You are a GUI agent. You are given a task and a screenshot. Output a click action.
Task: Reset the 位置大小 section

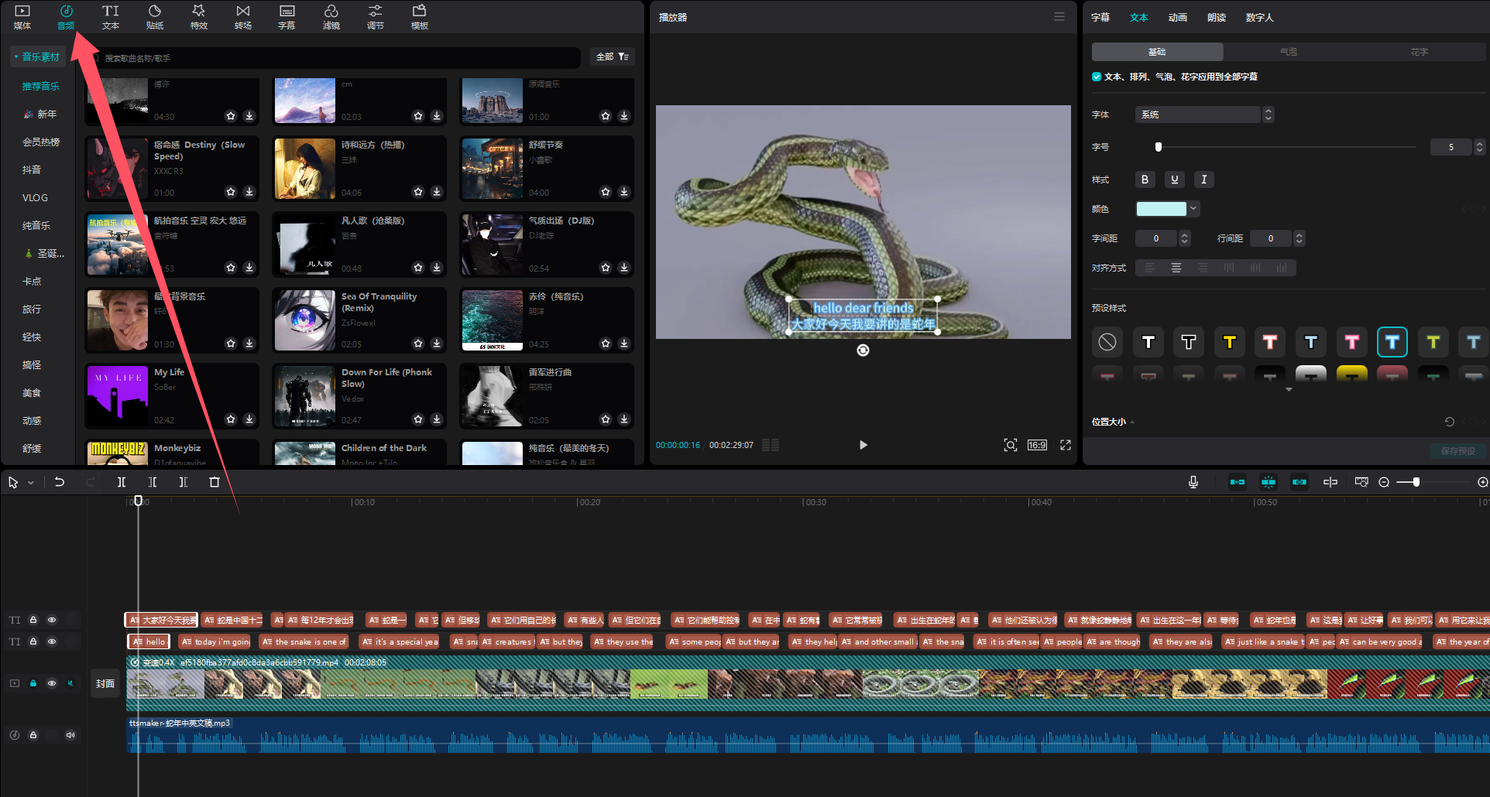tap(1450, 422)
